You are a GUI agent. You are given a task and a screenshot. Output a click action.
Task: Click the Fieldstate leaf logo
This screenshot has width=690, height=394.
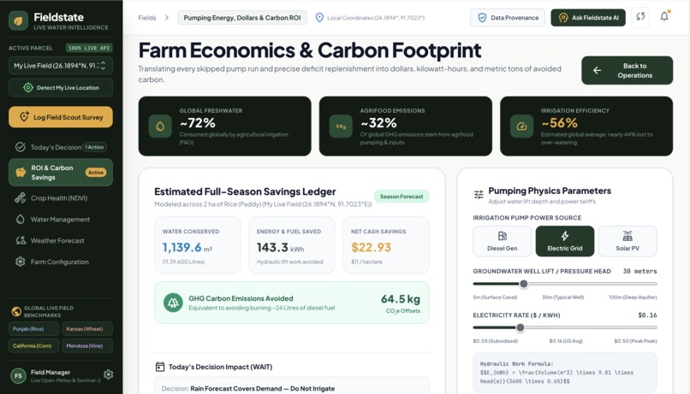(x=18, y=21)
